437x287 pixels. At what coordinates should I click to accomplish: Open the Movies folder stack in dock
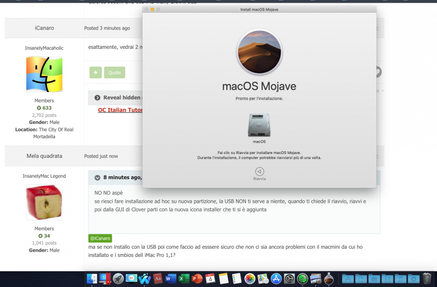387,278
